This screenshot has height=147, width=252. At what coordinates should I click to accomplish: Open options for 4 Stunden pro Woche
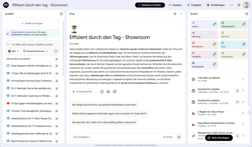click(243, 79)
